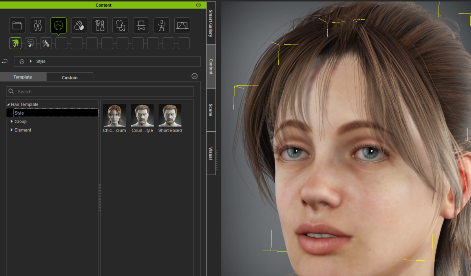Select the Hair content category icon

pos(58,26)
